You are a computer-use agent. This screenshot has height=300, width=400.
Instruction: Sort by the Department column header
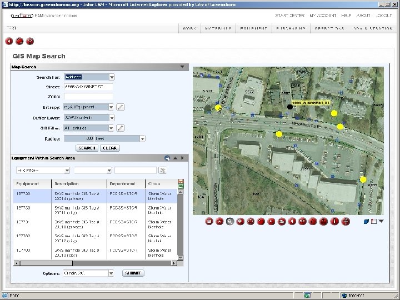point(126,184)
